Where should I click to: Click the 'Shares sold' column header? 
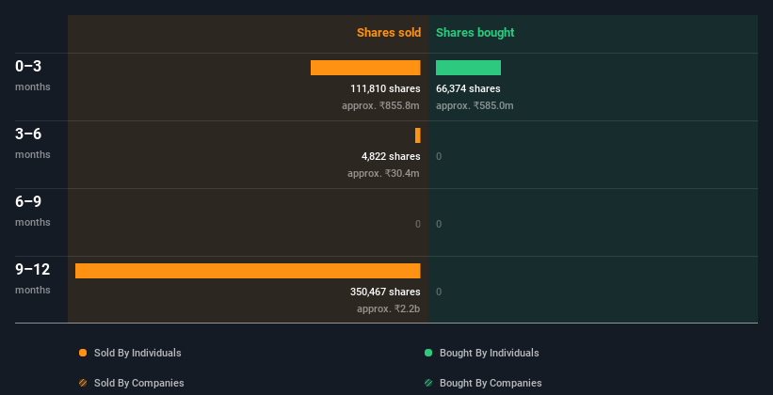(x=389, y=33)
